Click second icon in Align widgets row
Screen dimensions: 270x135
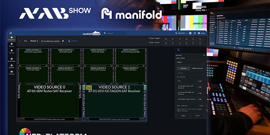(173, 39)
